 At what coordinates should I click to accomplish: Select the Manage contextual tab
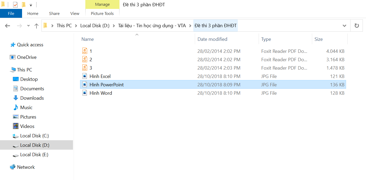pos(102,4)
